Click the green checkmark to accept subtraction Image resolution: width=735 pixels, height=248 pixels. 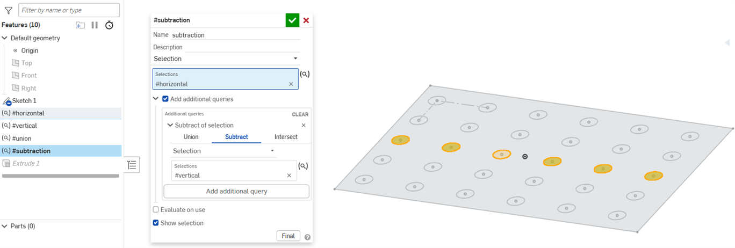coord(292,20)
